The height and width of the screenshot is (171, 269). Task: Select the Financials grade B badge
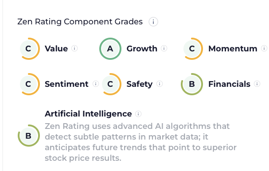192,84
